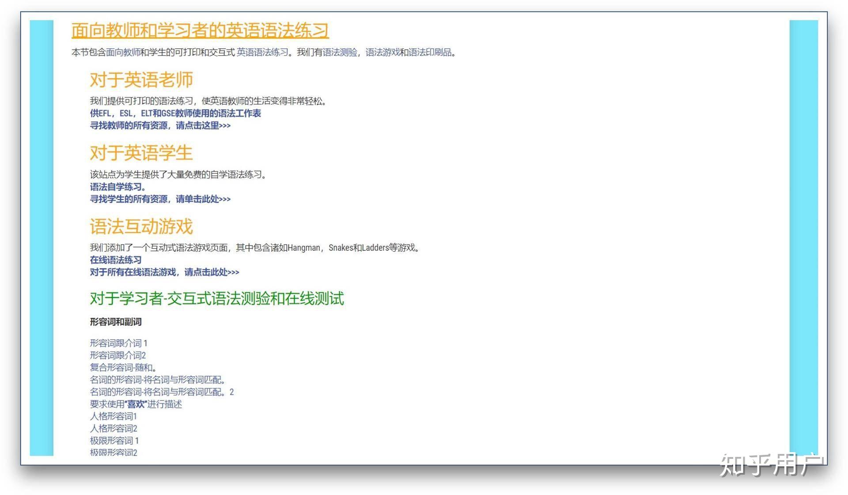Open the second 名词与形容词匹配 exercise
This screenshot has height=495, width=848.
point(161,392)
